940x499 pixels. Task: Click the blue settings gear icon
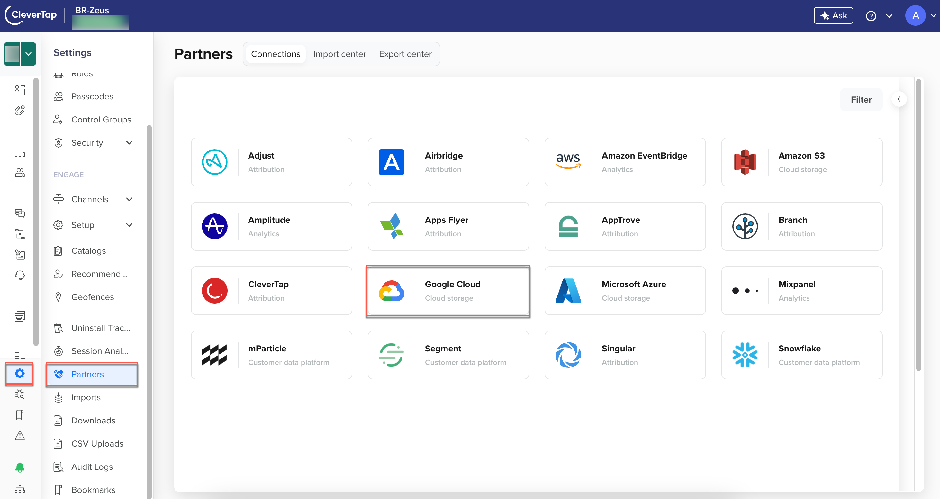[20, 373]
